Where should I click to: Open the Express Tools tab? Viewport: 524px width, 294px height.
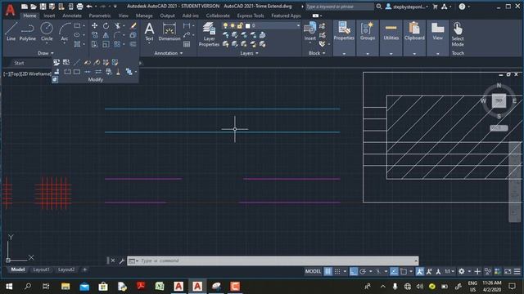coord(251,16)
